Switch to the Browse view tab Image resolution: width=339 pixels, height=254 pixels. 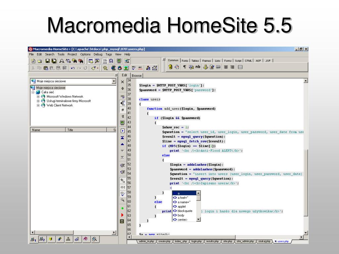click(x=137, y=76)
